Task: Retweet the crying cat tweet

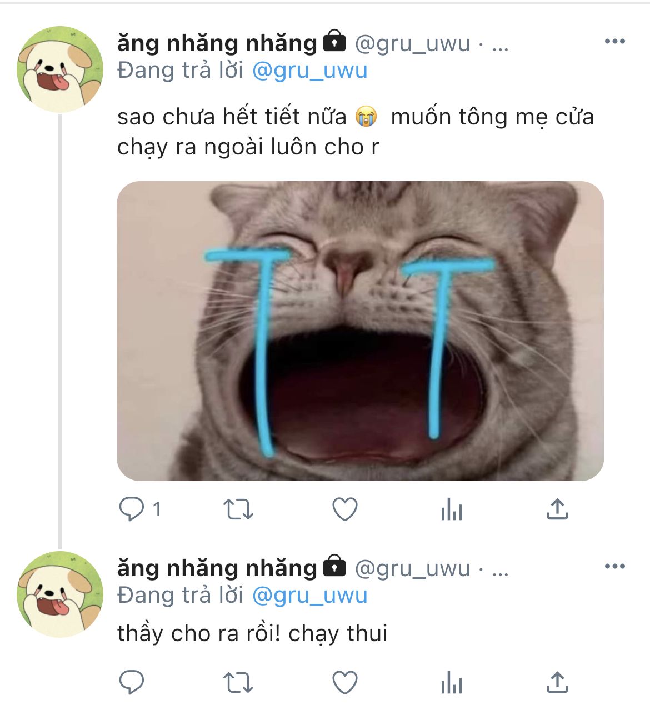Action: point(238,509)
